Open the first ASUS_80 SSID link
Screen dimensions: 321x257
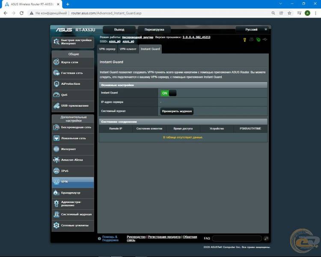pyautogui.click(x=115, y=42)
